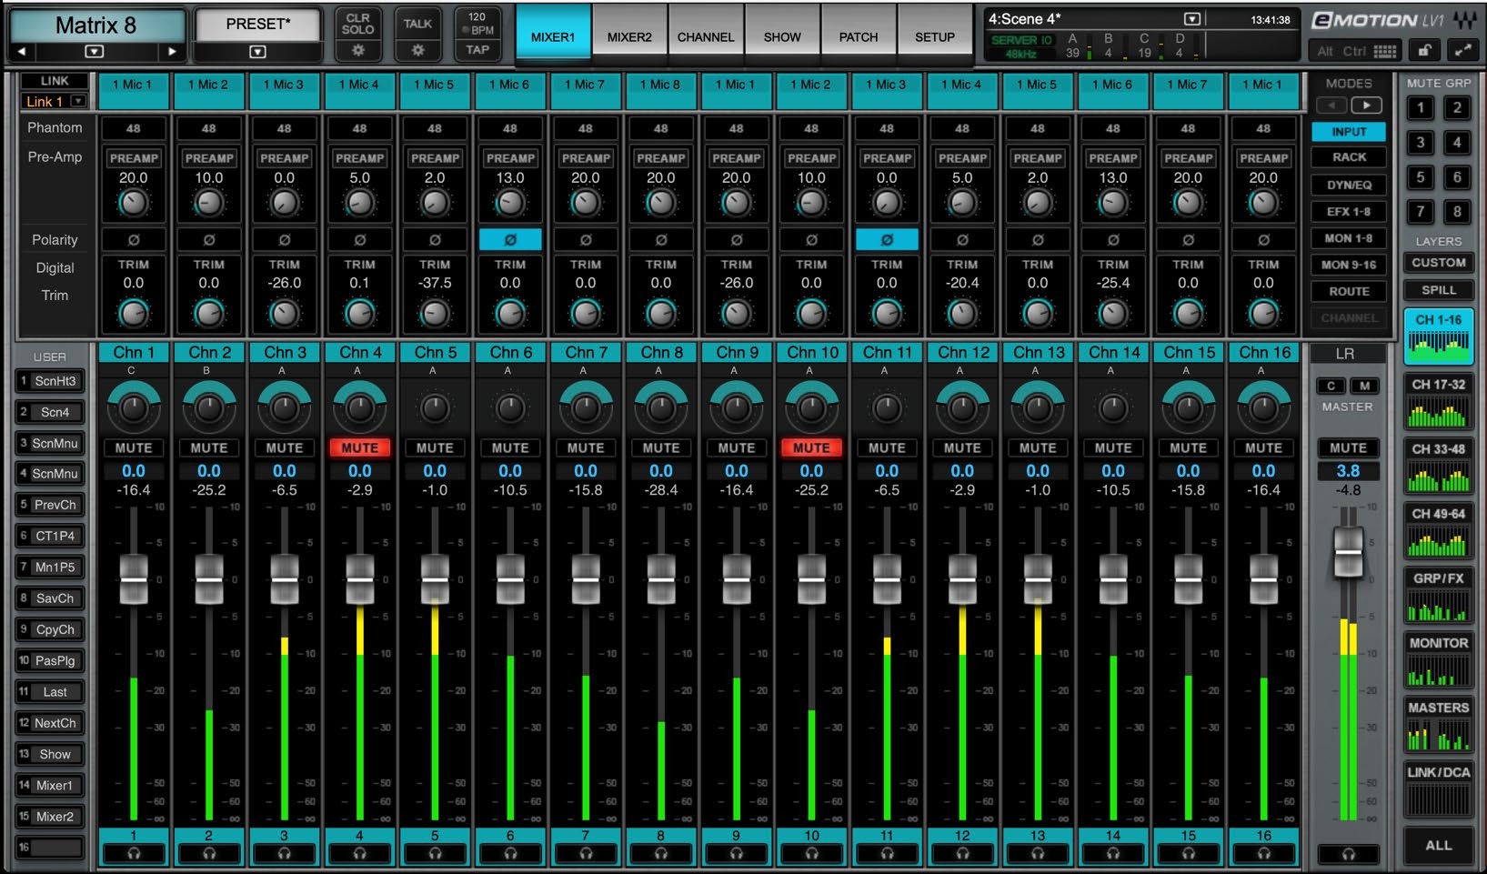Click the Modes next arrow button
Viewport: 1487px width, 874px height.
pyautogui.click(x=1366, y=105)
